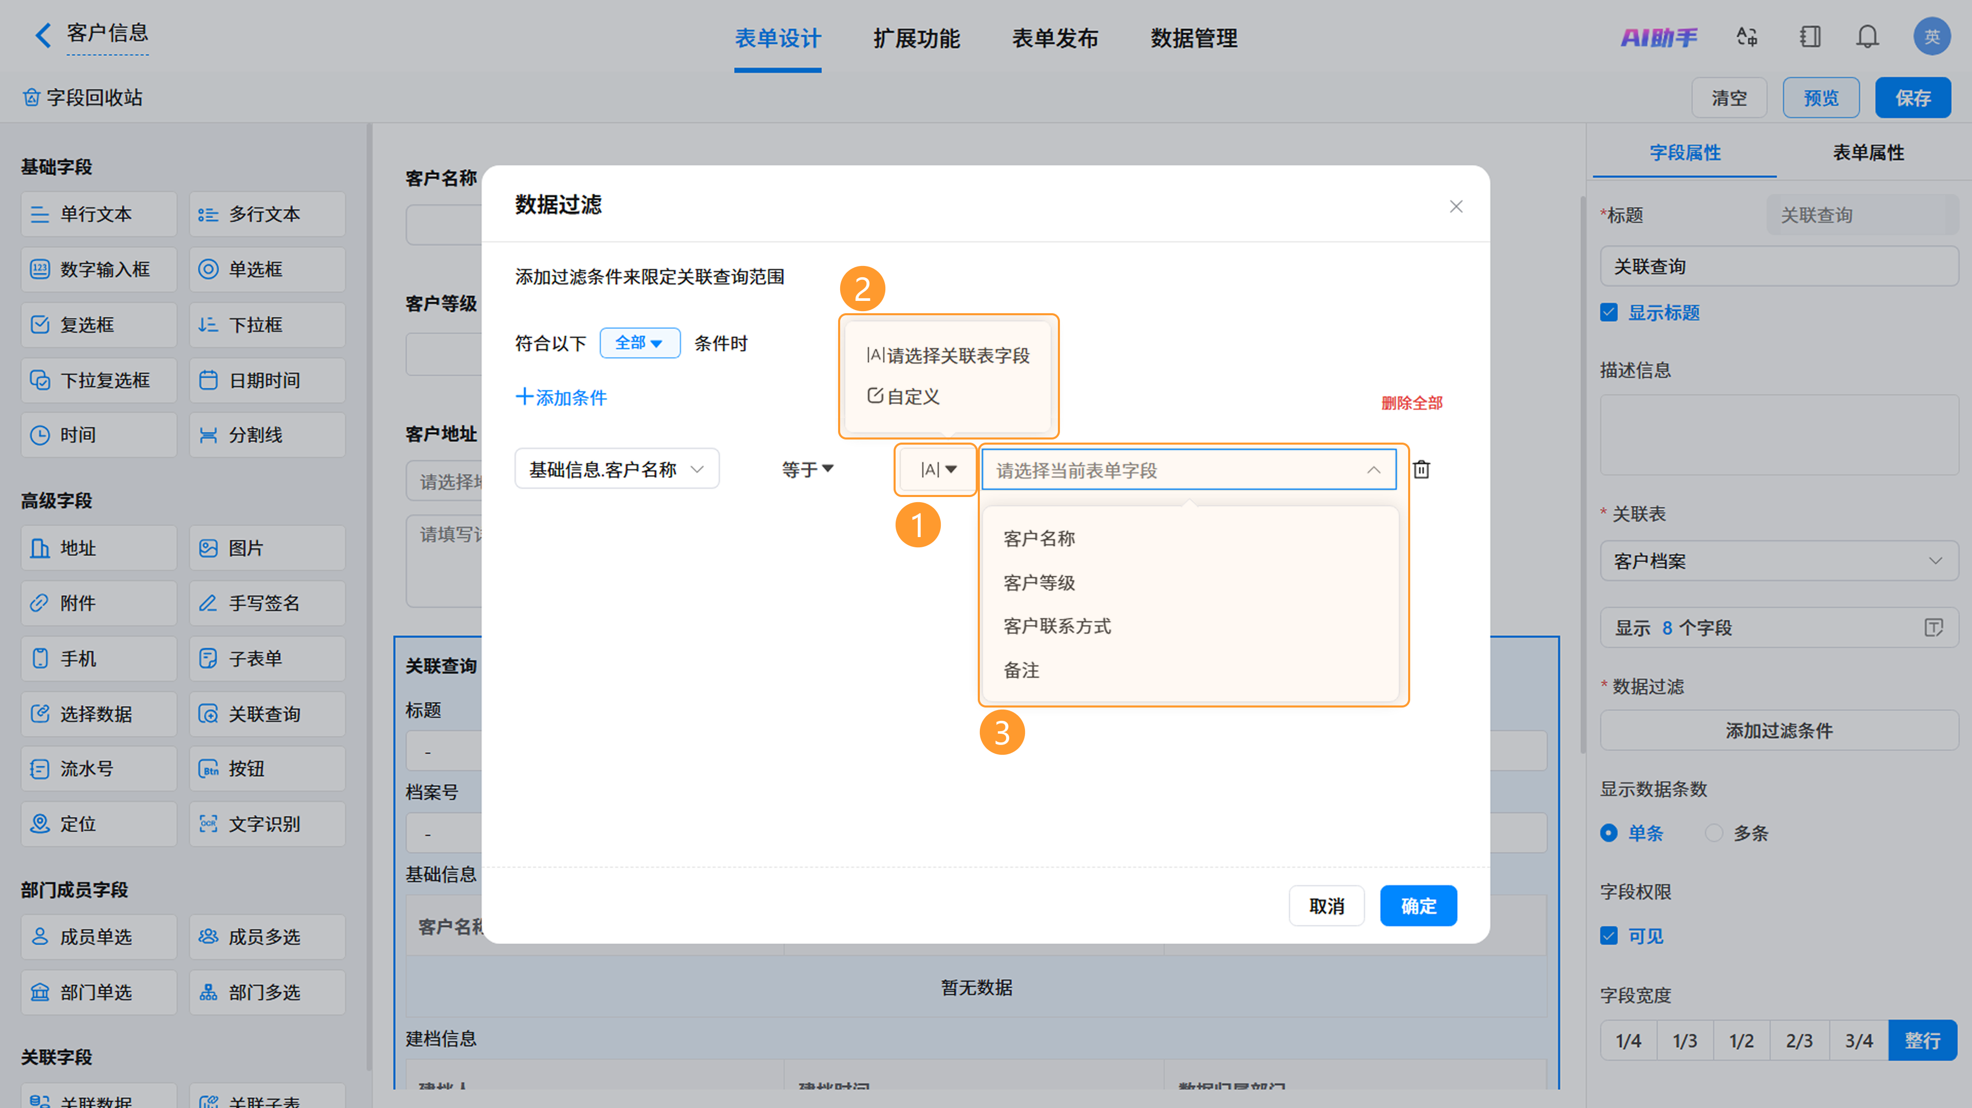Click the 添加条件 link
Screen dimensions: 1972x1108
[x=561, y=397]
